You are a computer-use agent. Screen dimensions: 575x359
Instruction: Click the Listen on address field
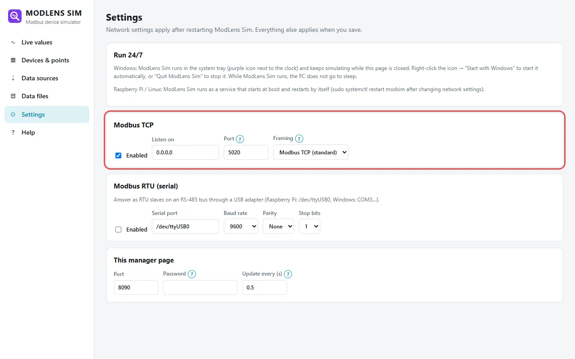[186, 152]
